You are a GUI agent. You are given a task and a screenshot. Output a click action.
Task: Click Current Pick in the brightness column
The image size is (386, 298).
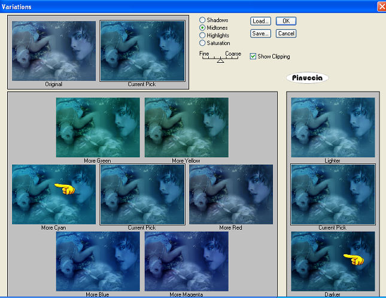pyautogui.click(x=333, y=194)
